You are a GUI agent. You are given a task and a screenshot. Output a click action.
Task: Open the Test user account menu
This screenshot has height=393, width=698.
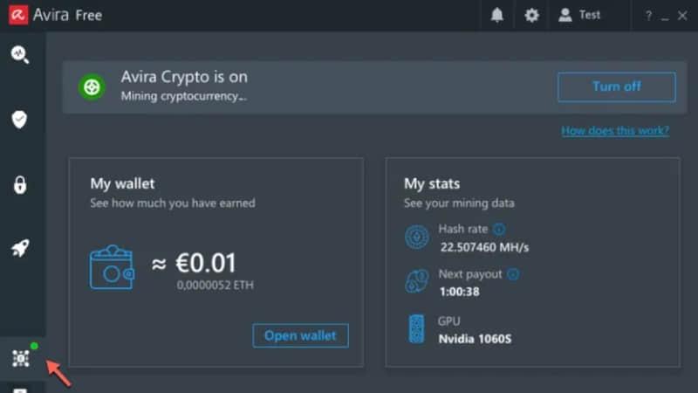point(580,15)
